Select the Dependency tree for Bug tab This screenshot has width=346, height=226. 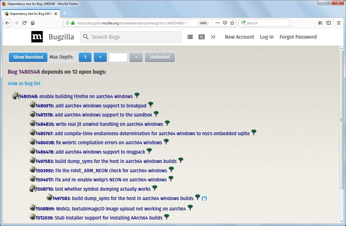pyautogui.click(x=31, y=13)
